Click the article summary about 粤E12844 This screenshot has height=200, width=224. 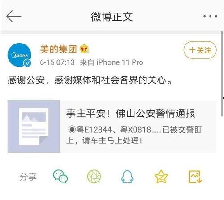pyautogui.click(x=134, y=135)
